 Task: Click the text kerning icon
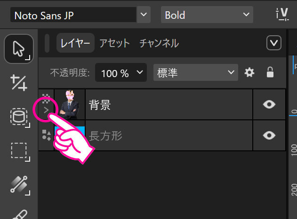282,15
